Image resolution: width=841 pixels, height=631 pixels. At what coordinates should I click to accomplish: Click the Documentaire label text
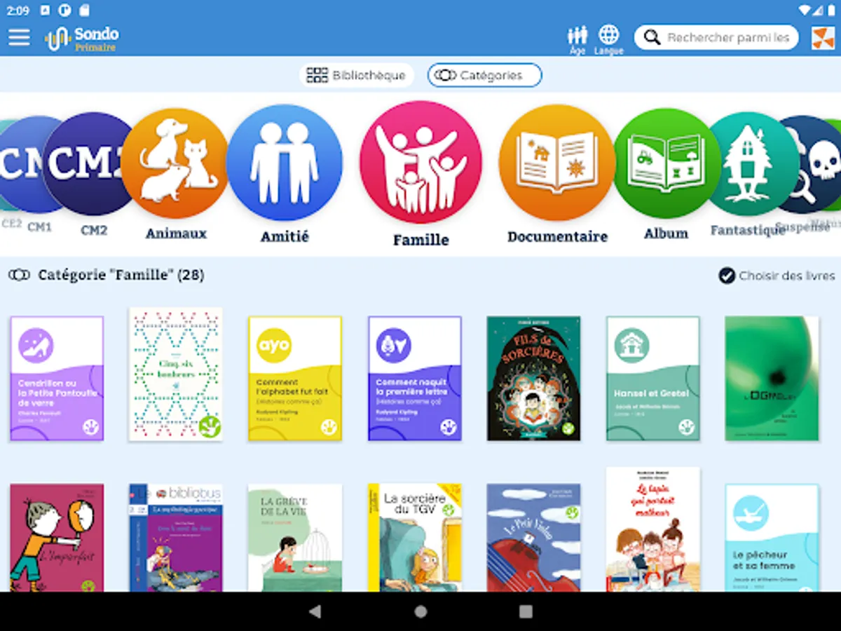click(x=557, y=237)
